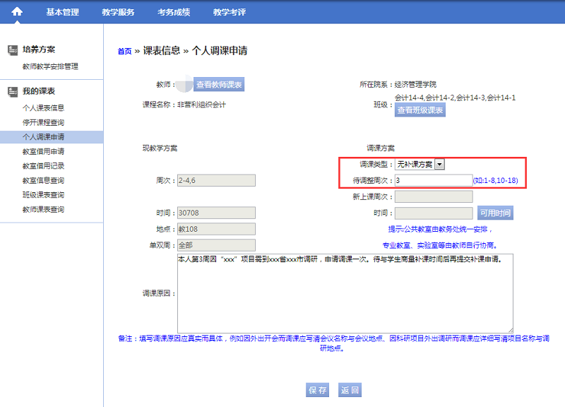Click the 查看班级课表 button

click(420, 110)
